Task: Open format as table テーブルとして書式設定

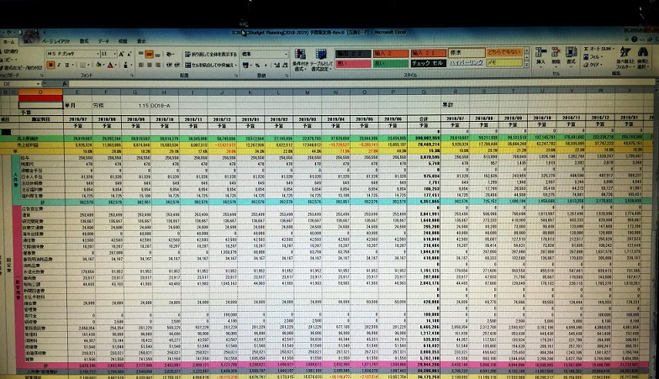Action: tap(321, 60)
